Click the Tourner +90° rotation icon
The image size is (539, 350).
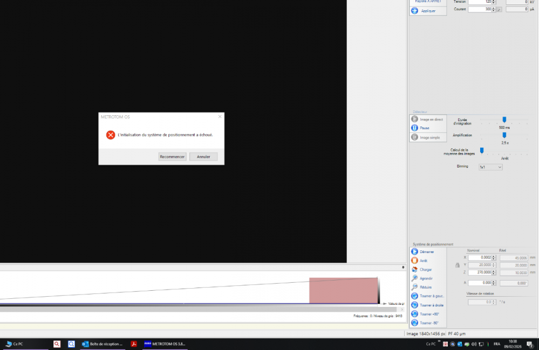pyautogui.click(x=414, y=314)
